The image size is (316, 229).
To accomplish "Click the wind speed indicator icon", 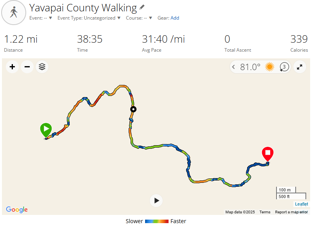I will (284, 67).
